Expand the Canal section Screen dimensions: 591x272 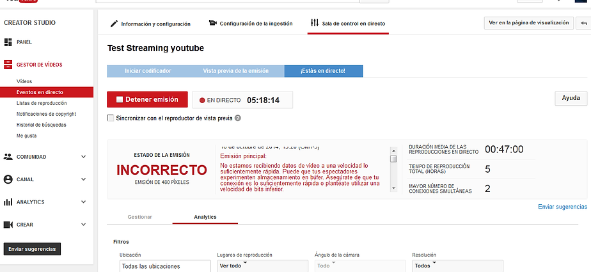coord(84,180)
